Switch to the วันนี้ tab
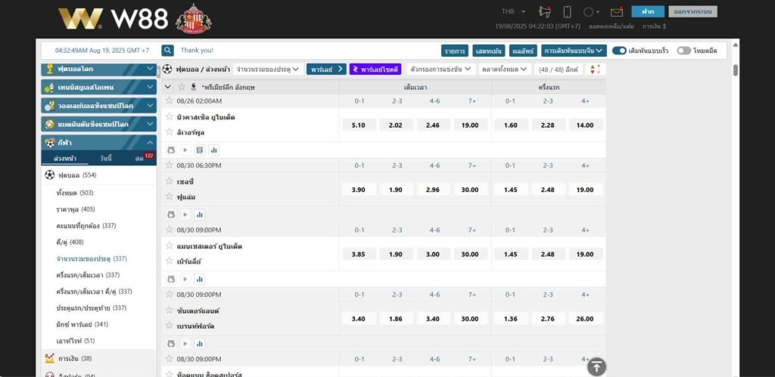 (x=105, y=159)
